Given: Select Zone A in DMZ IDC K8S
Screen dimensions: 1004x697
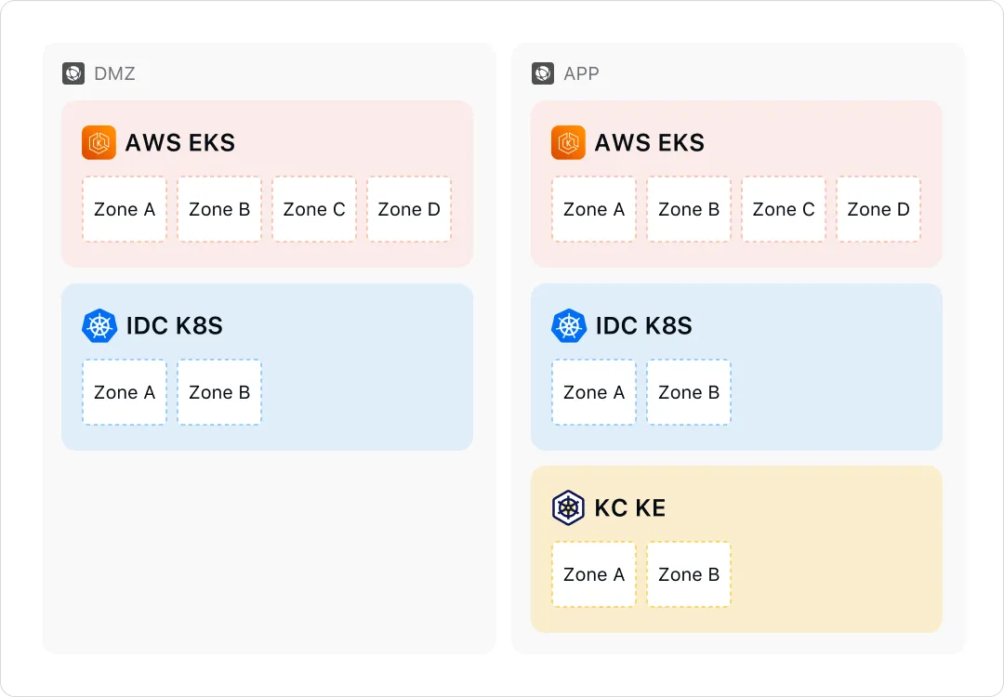Looking at the screenshot, I should click(x=125, y=392).
